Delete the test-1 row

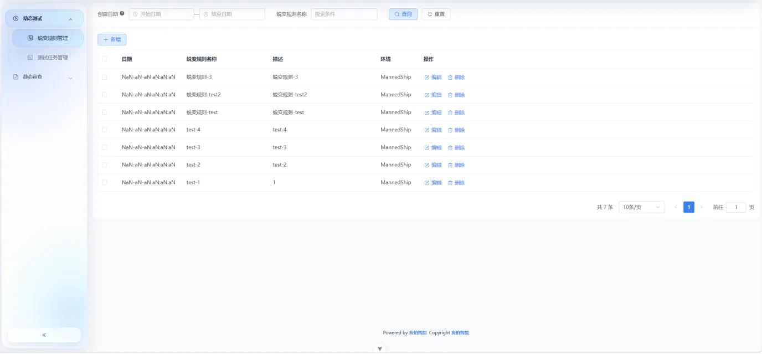(456, 183)
